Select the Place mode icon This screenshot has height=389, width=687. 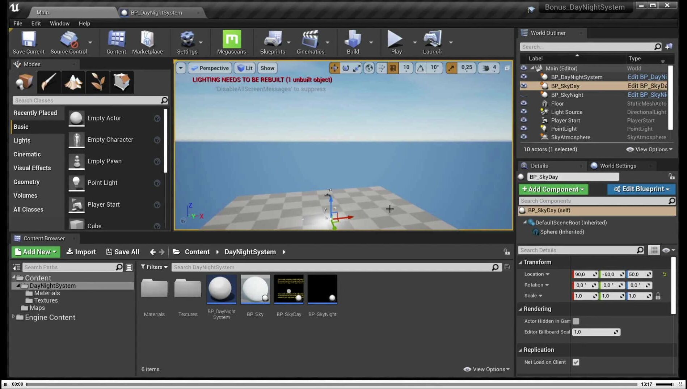(x=24, y=82)
